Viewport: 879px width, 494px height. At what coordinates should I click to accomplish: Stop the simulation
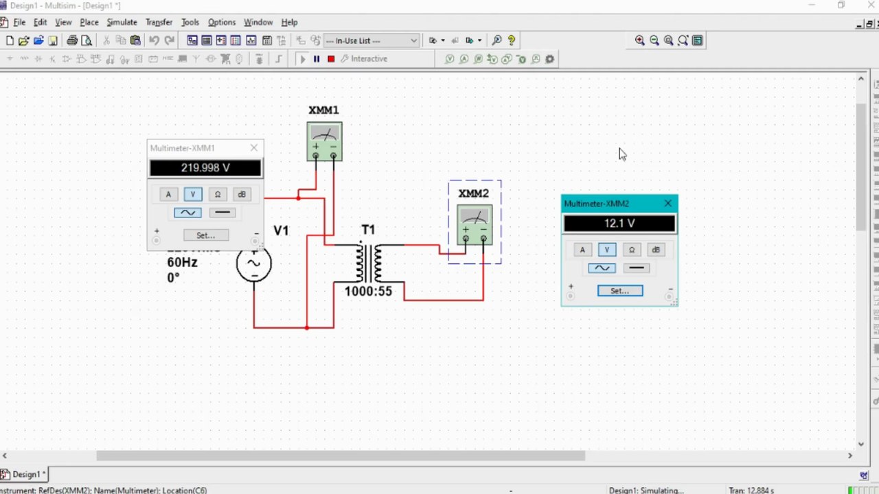click(x=331, y=59)
